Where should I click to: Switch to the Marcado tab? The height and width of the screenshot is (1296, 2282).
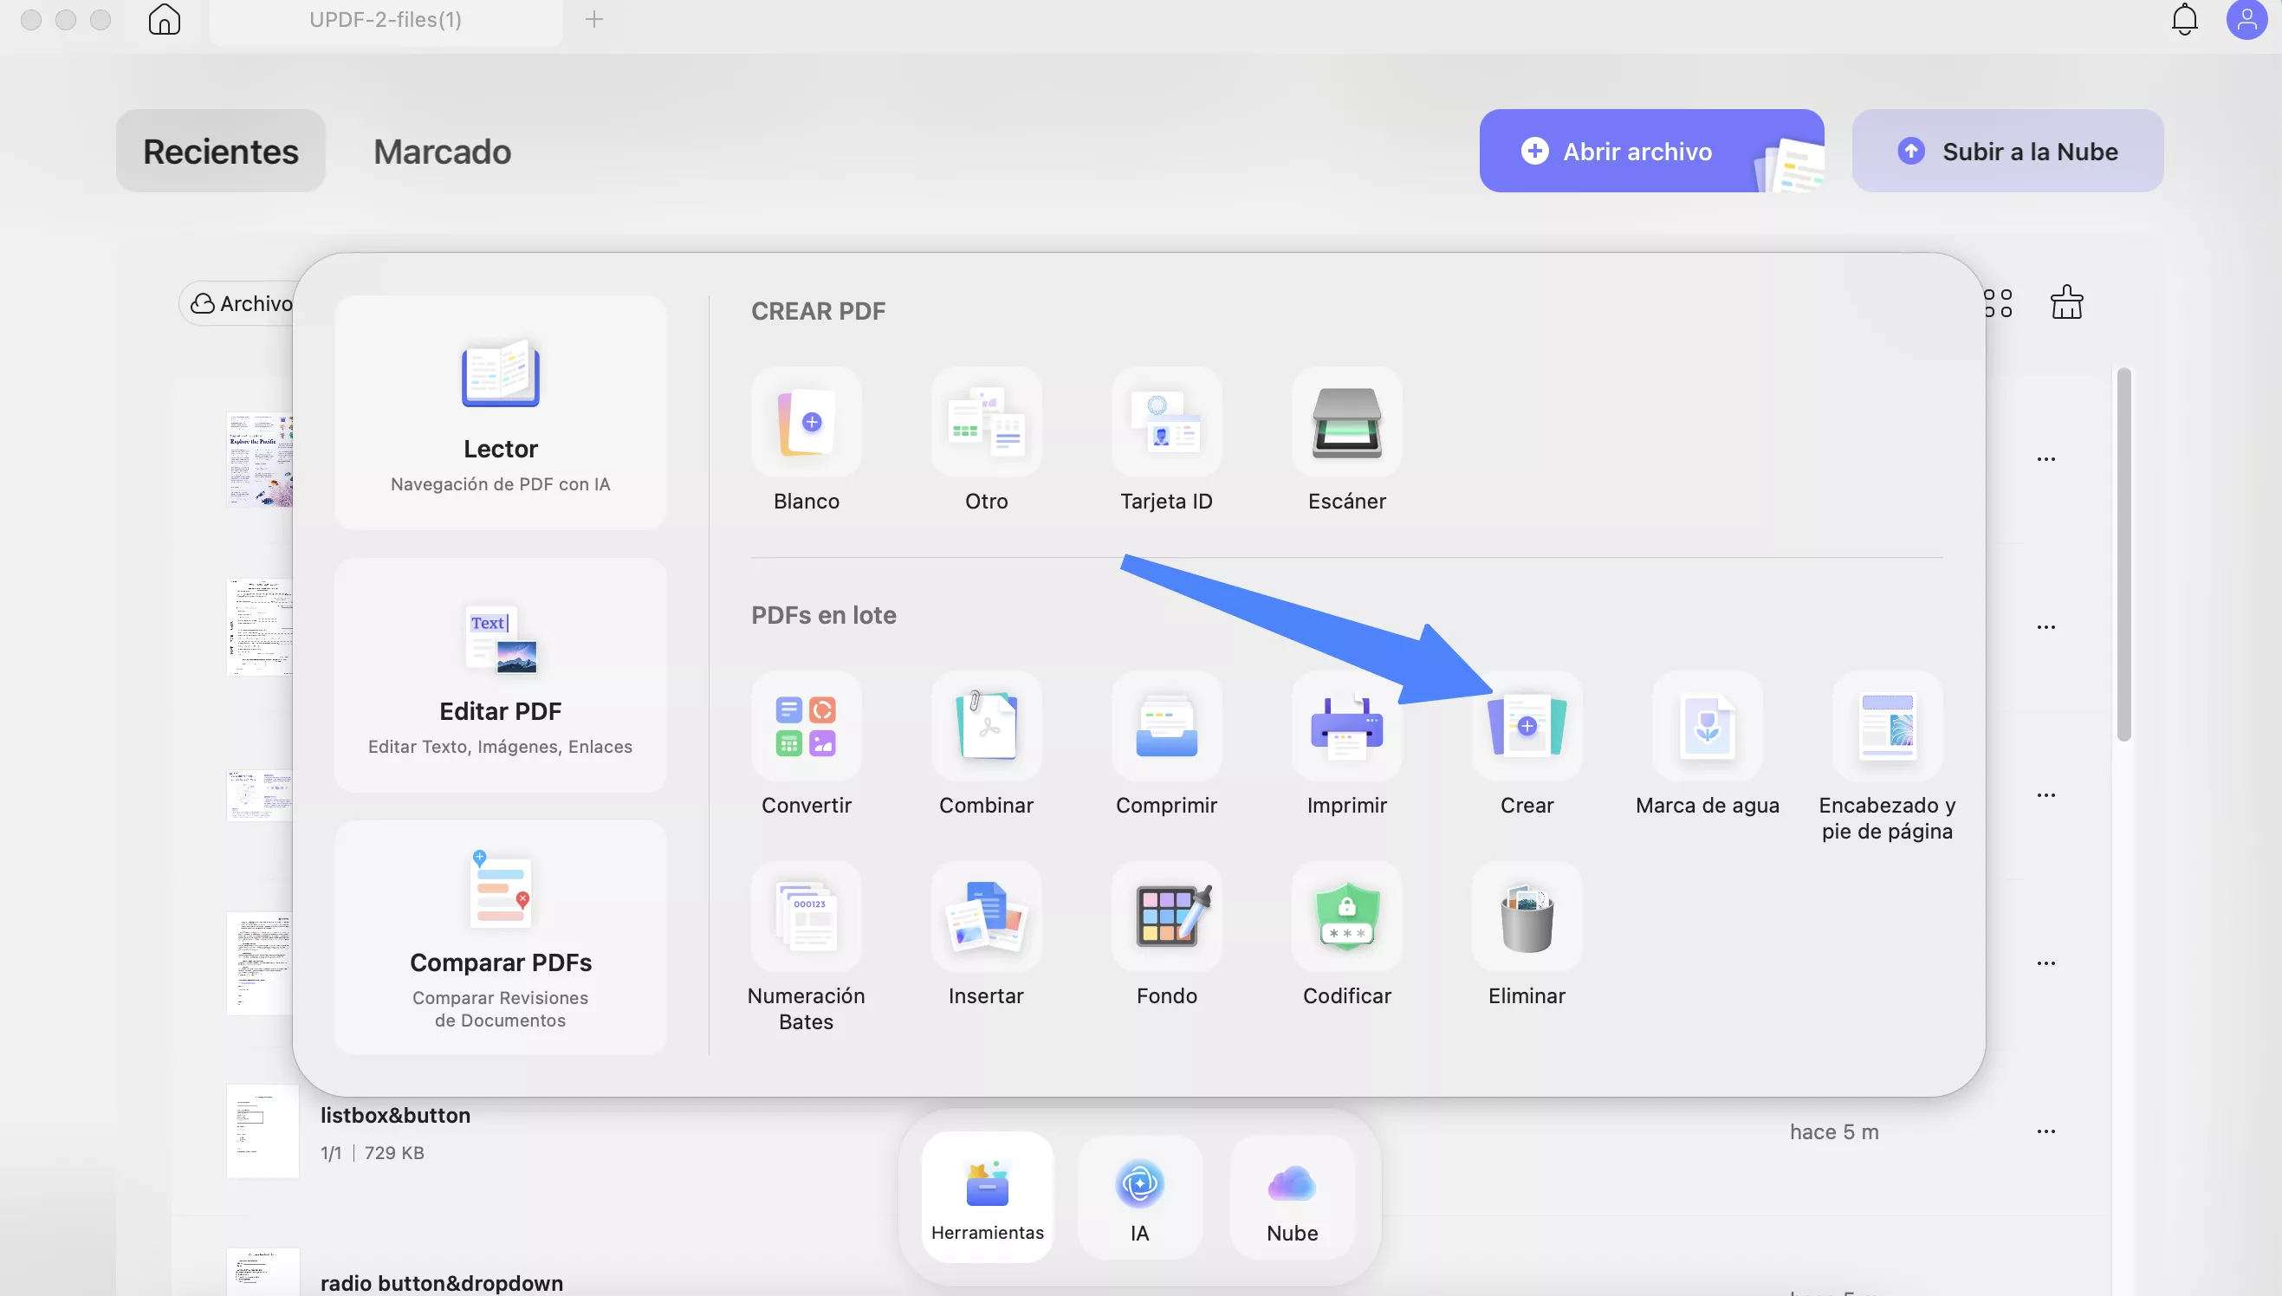[443, 152]
